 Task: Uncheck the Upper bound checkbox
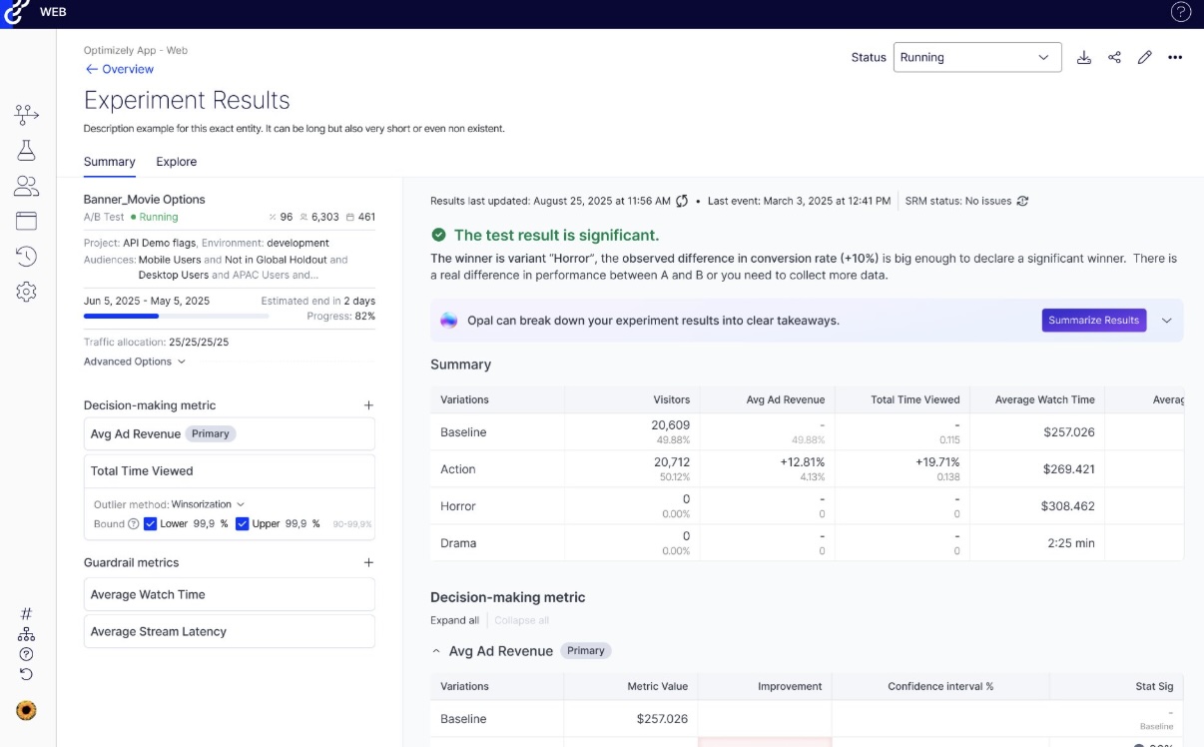pyautogui.click(x=241, y=522)
